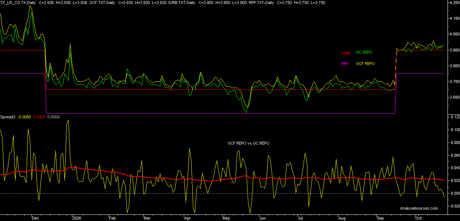Click the Mar month label
460x221 pixels.
[x=147, y=218]
